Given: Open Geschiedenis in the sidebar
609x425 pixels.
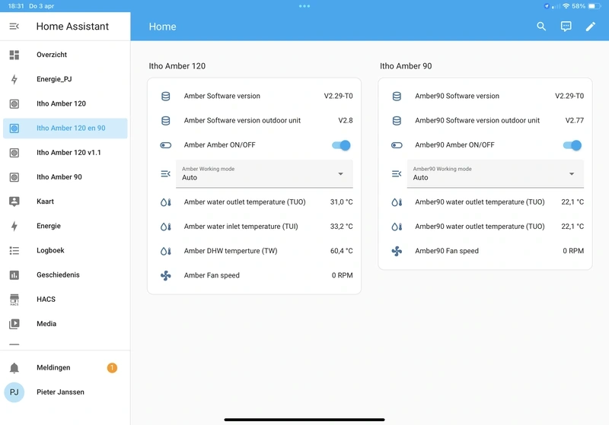Looking at the screenshot, I should tap(65, 274).
